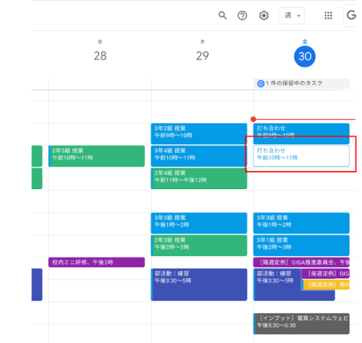Open Friday 打ち合わせ 午前10時〜11時 event
Screen dimensions: 362x343
click(x=301, y=156)
